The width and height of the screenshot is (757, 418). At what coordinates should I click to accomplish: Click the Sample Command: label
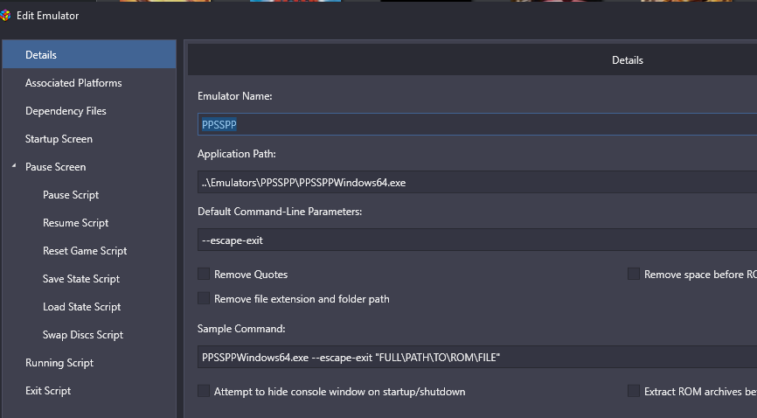point(241,329)
